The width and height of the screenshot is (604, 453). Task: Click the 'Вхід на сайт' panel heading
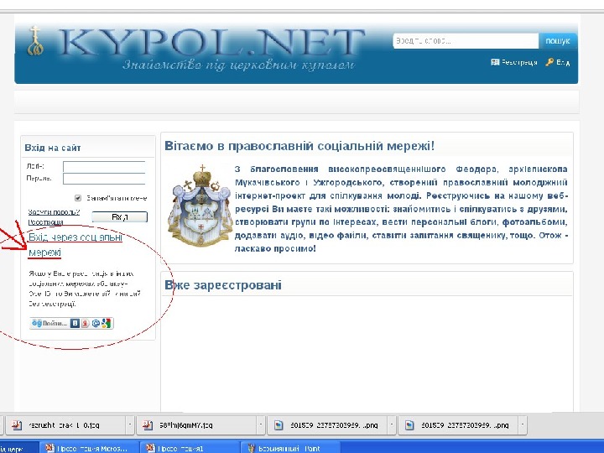pos(53,148)
